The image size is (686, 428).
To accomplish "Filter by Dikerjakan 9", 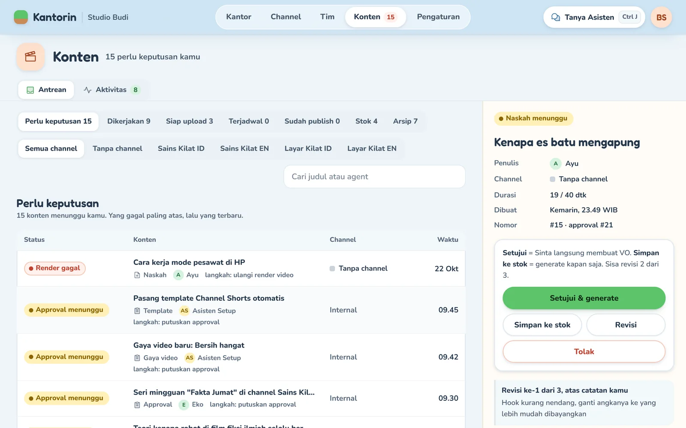I will [129, 122].
